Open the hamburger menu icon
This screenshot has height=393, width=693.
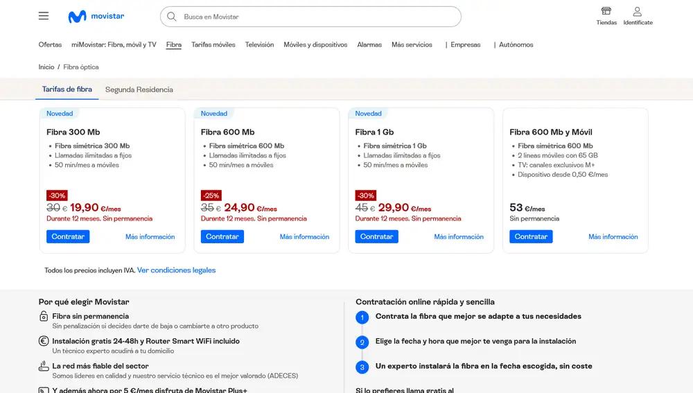pyautogui.click(x=43, y=16)
